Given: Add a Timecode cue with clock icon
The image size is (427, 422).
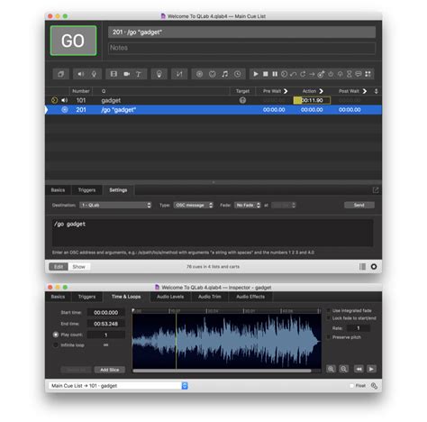Looking at the screenshot, I should 238,74.
